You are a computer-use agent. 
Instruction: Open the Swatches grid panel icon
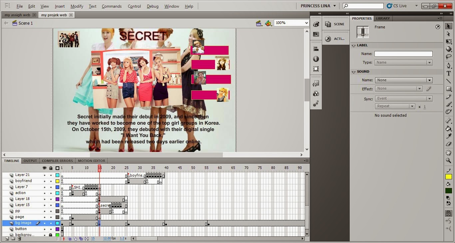pos(316,34)
